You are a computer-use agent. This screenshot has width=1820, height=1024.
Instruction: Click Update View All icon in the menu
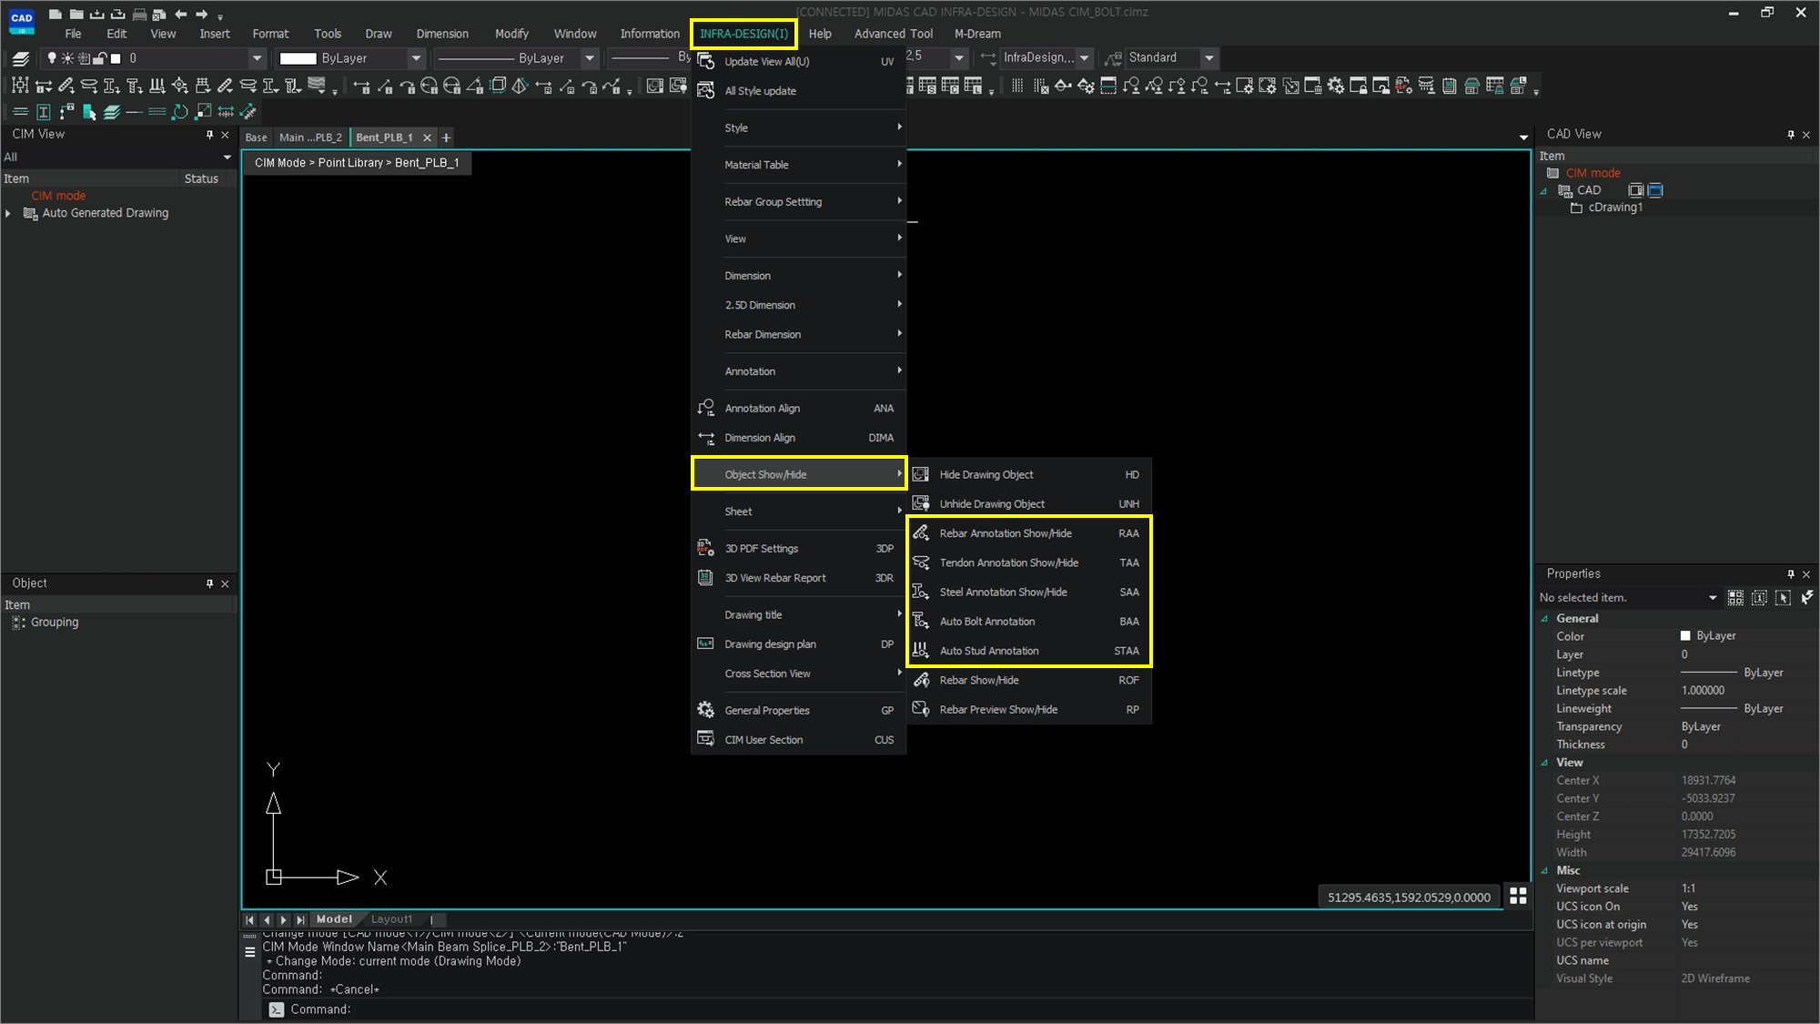[705, 61]
